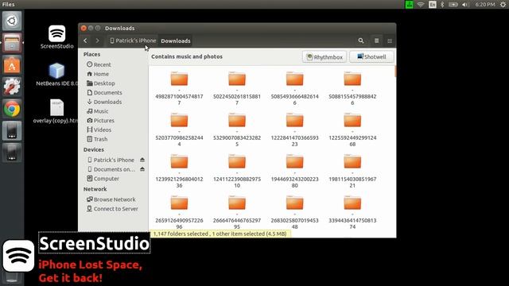Select folder 50881554579888426
The height and width of the screenshot is (286, 509).
tap(352, 88)
